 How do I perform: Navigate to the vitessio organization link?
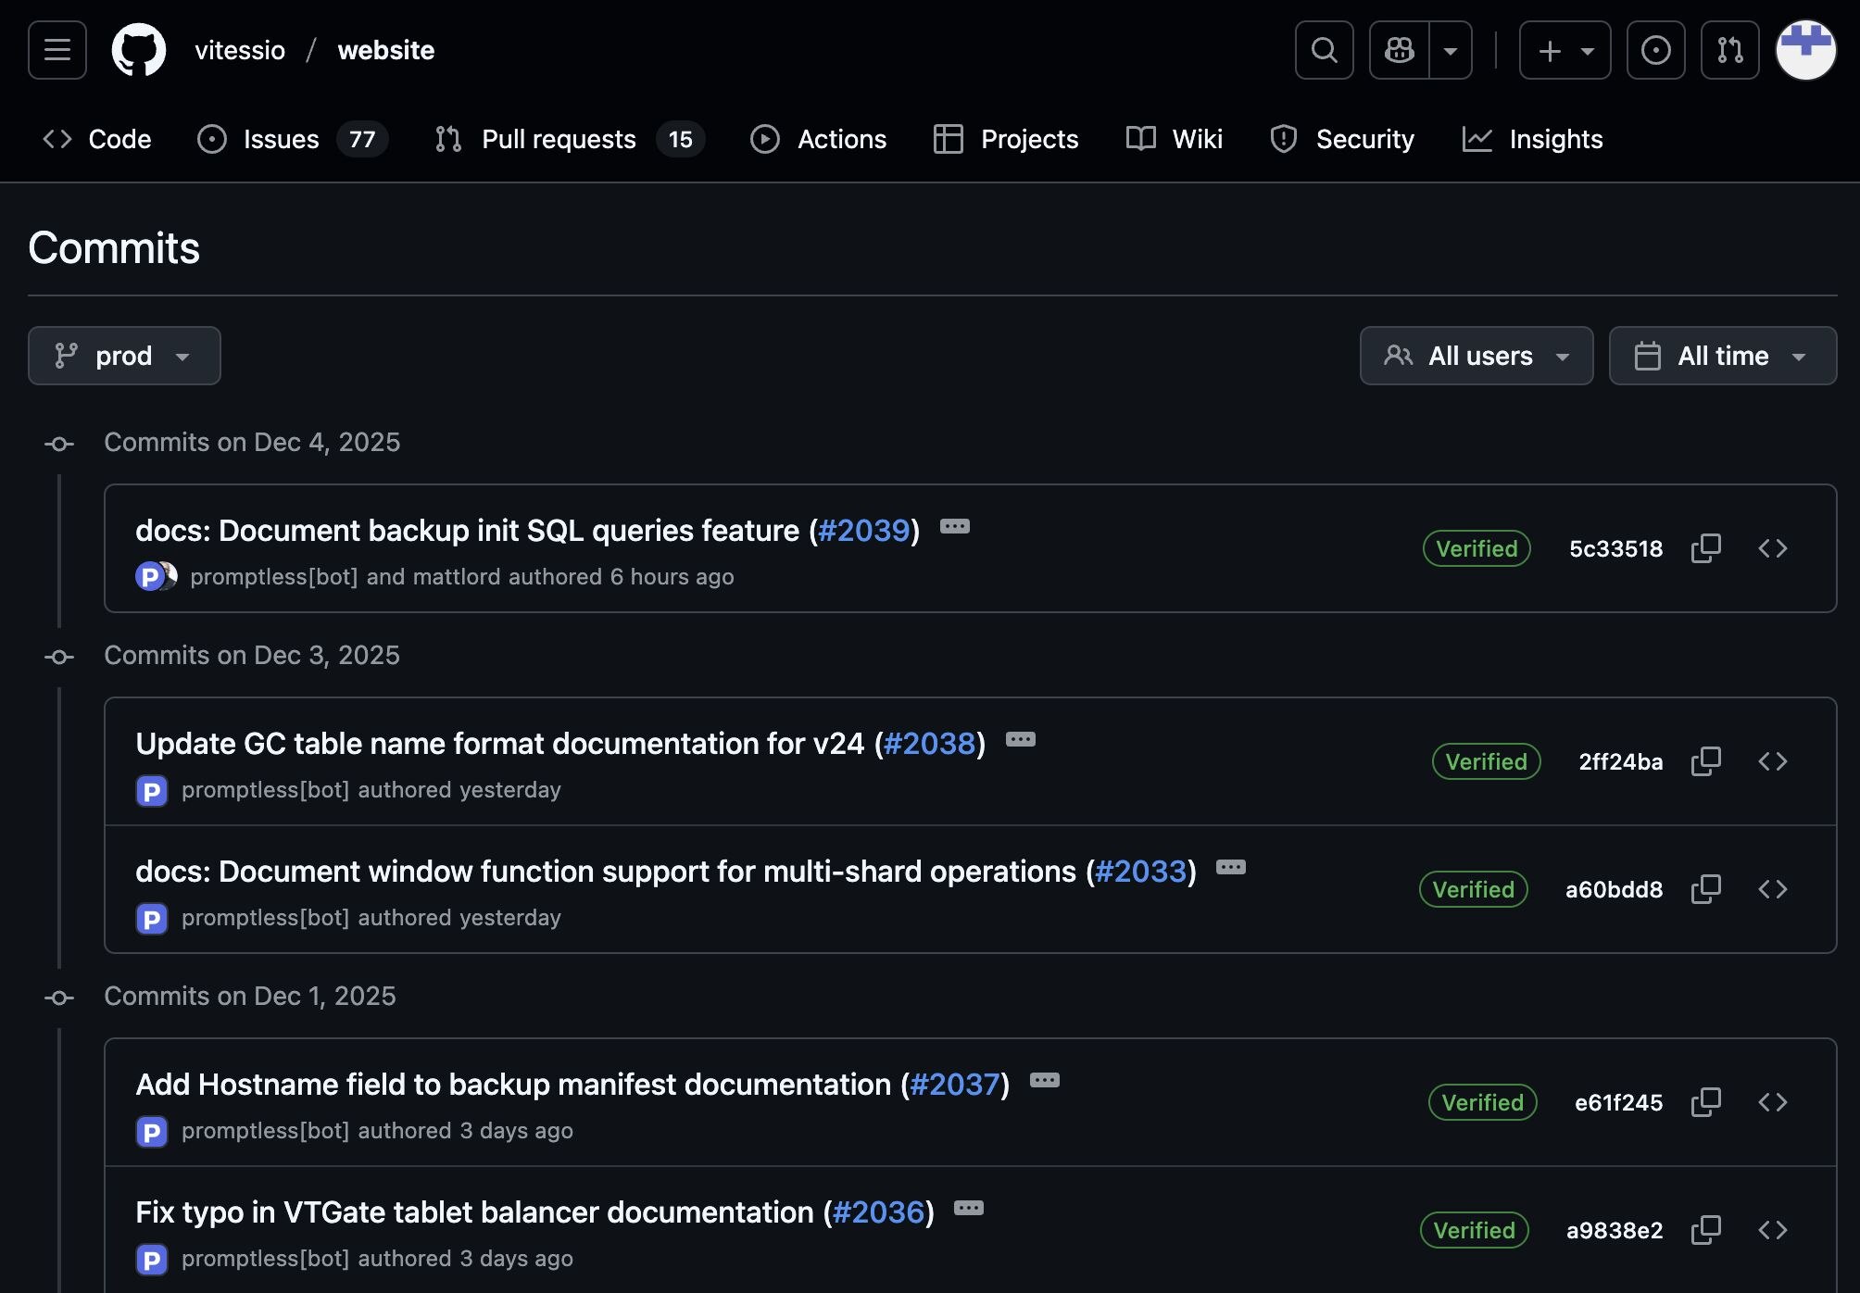239,50
